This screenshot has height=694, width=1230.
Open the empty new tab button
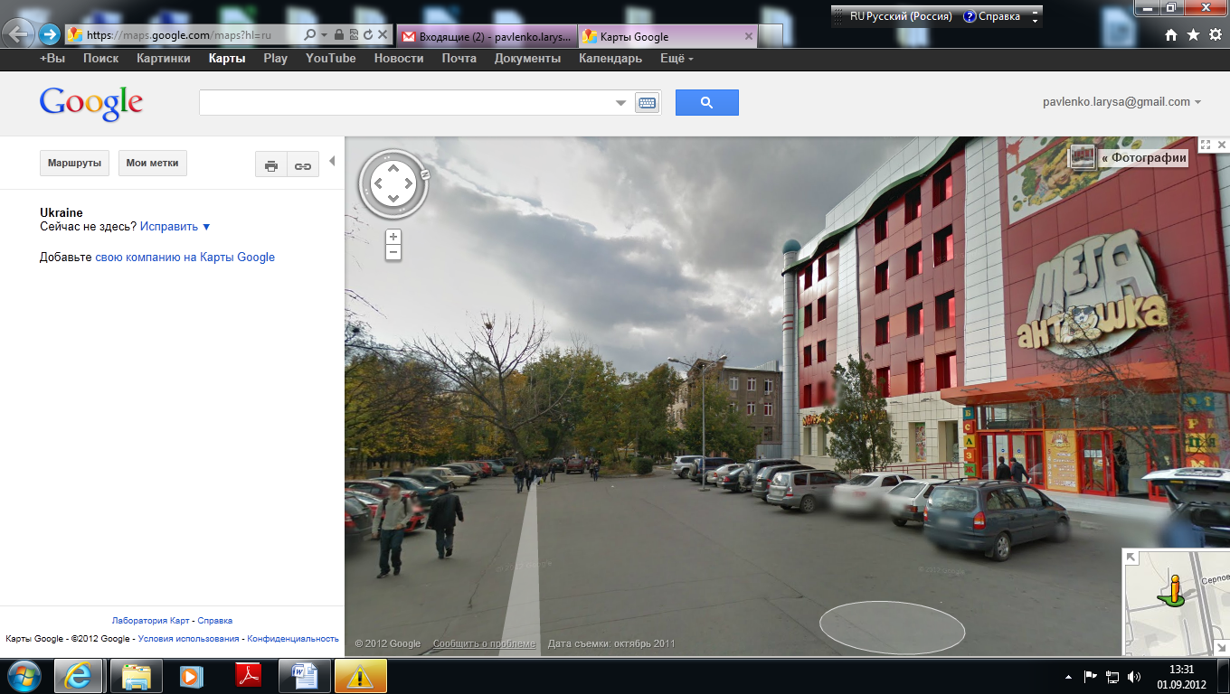[771, 36]
